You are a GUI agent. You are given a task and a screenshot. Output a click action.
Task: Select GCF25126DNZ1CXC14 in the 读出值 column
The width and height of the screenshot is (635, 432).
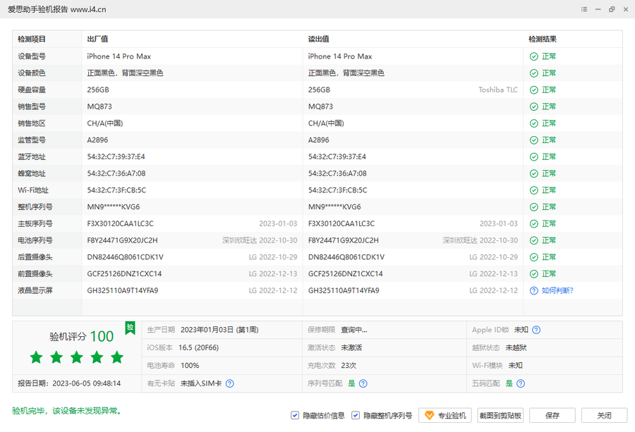(x=346, y=274)
